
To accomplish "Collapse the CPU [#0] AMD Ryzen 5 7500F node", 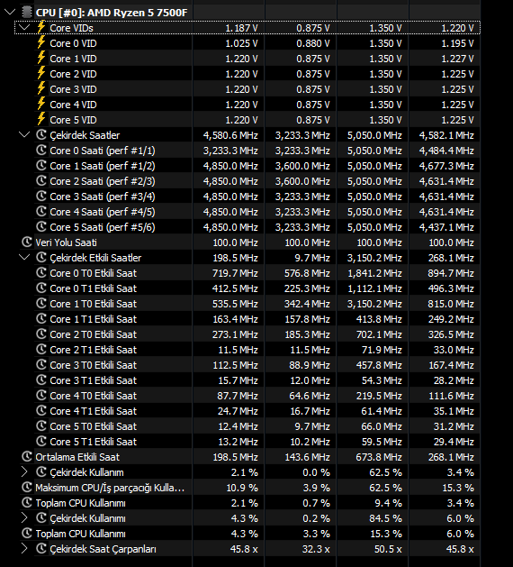I will click(10, 13).
